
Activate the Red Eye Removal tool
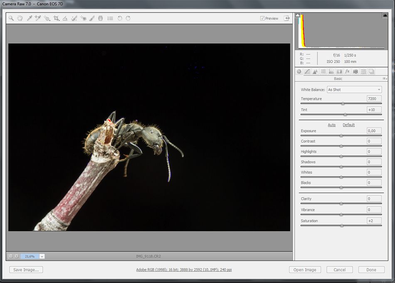pos(83,18)
